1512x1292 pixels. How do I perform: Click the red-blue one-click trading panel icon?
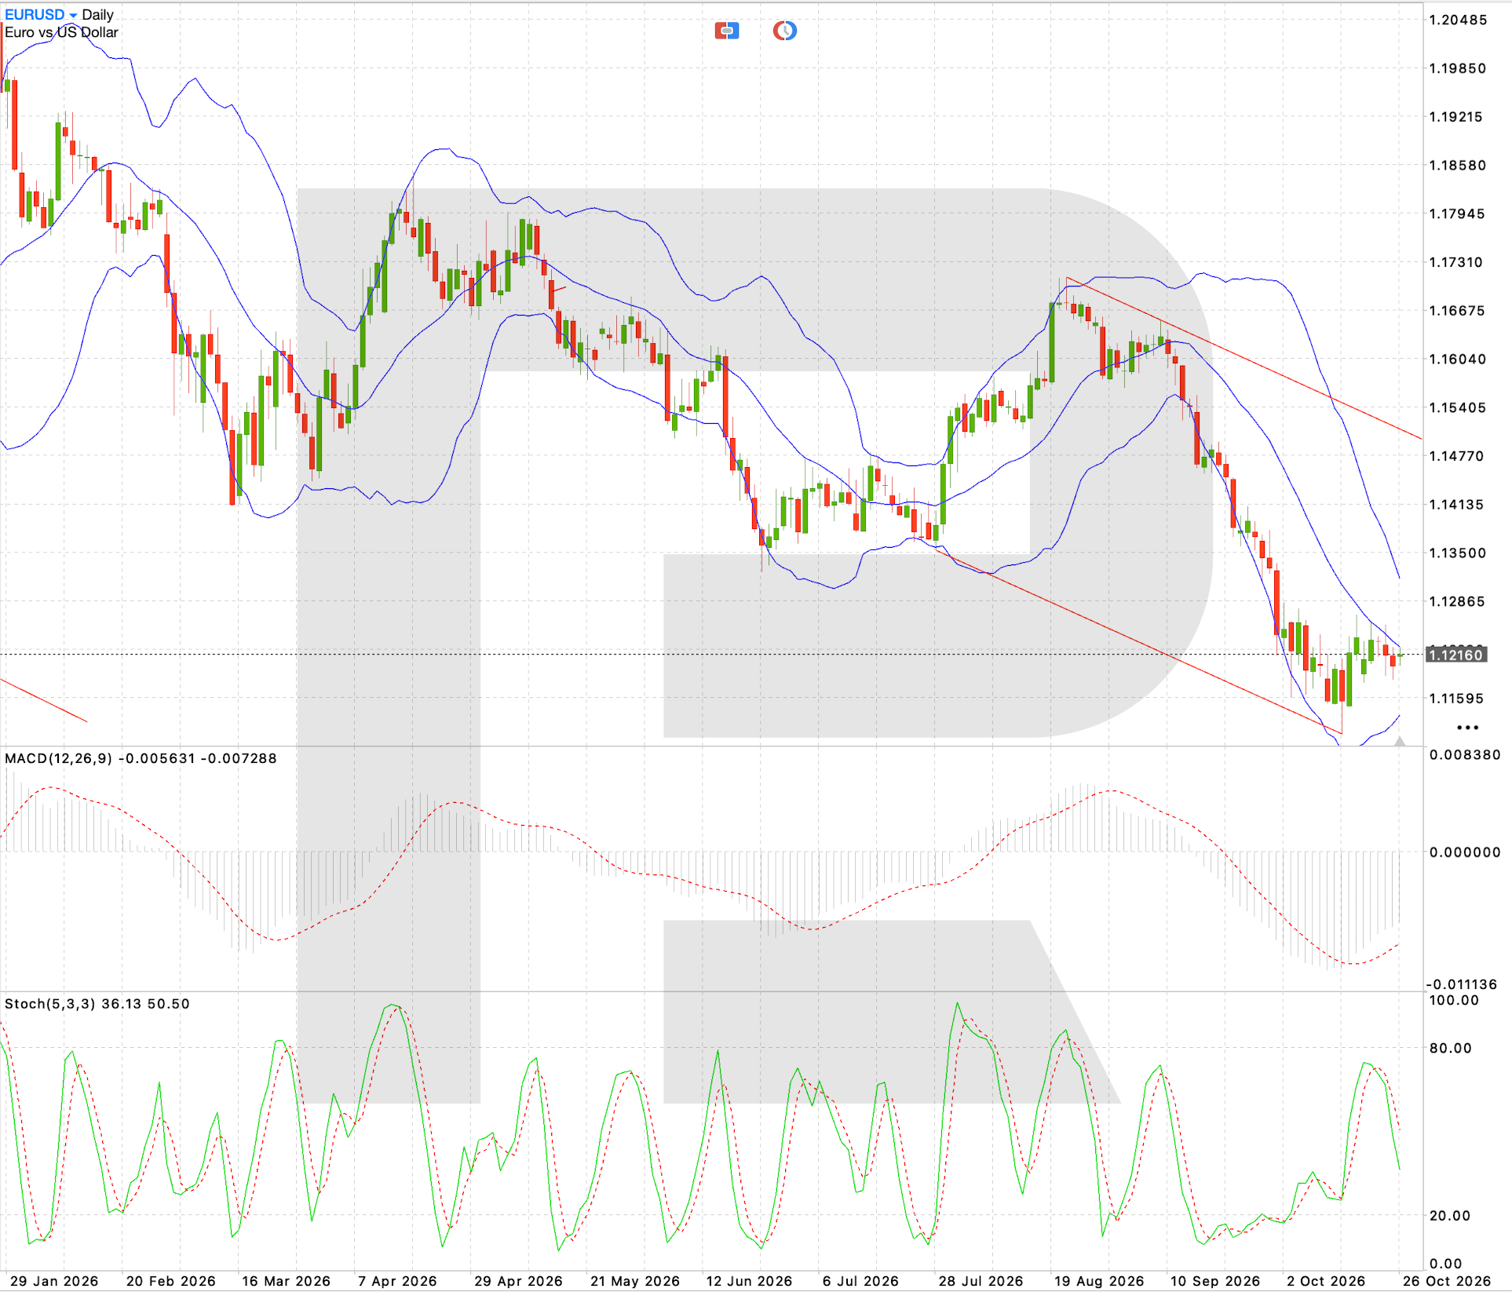click(x=726, y=31)
